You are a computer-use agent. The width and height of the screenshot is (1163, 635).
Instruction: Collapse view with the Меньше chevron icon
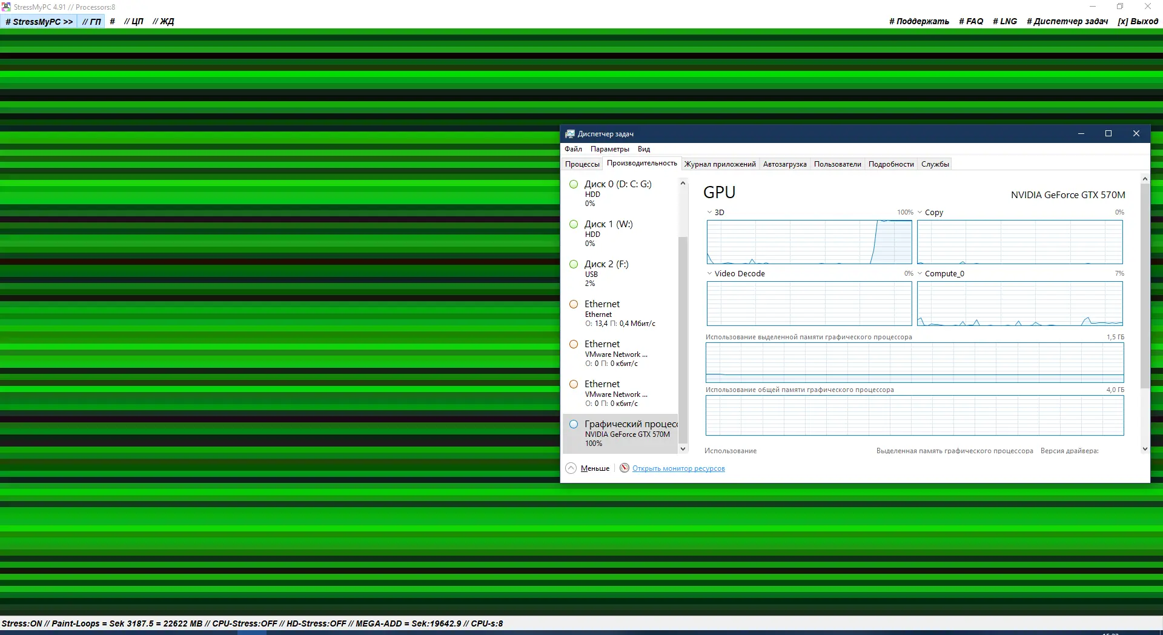(571, 468)
